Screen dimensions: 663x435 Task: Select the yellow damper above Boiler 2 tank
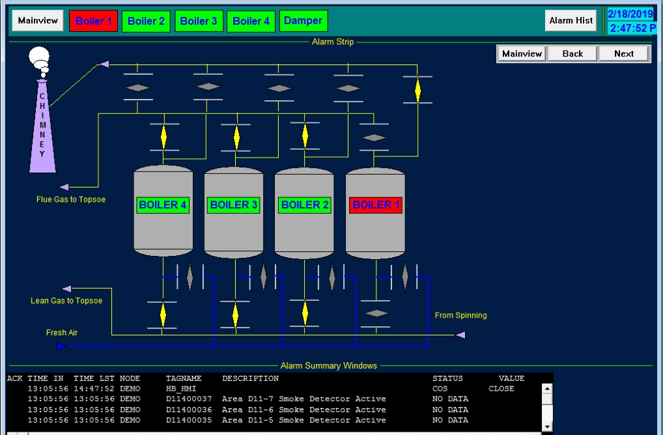(305, 135)
